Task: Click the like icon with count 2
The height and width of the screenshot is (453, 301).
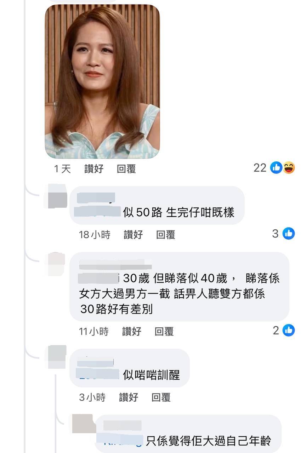Action: [289, 331]
